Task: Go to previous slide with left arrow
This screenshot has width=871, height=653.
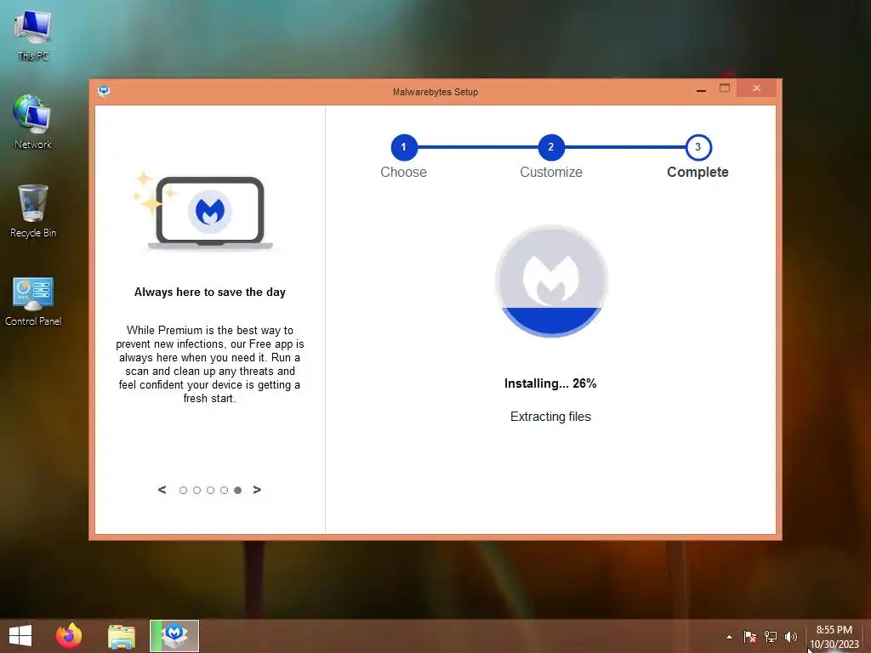Action: (x=162, y=490)
